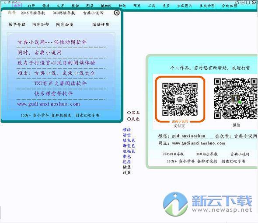Click the 保存 menu item

(46, 6)
